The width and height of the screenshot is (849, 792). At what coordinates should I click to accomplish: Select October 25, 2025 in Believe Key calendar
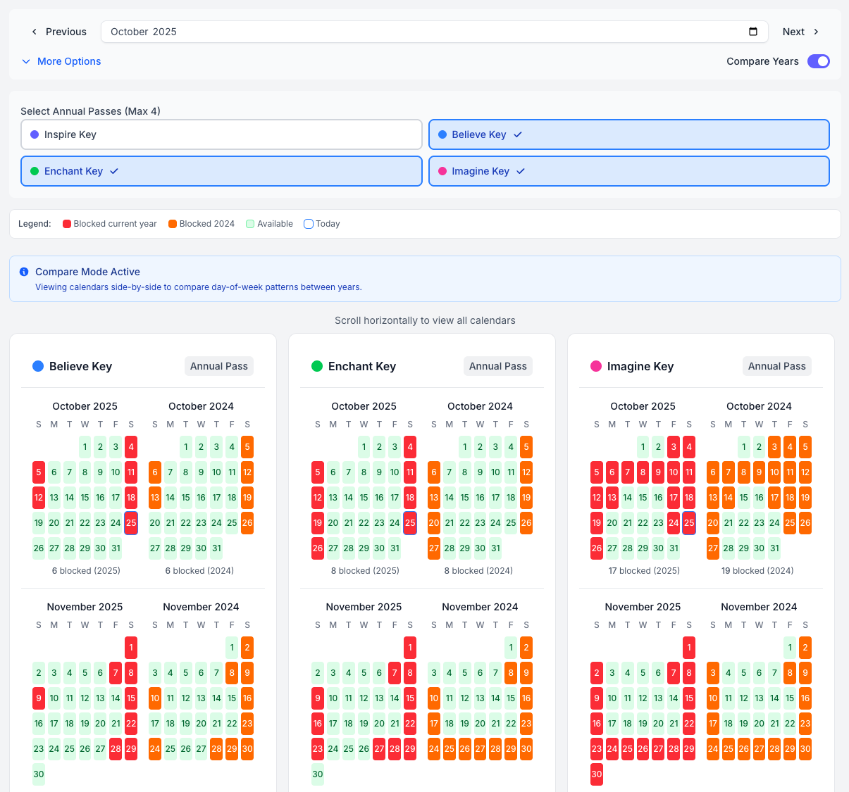[x=131, y=523]
